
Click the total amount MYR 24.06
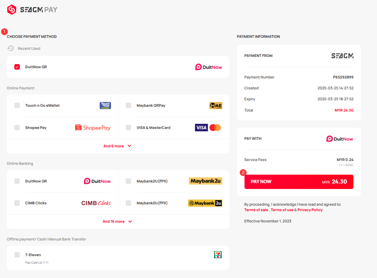344,110
